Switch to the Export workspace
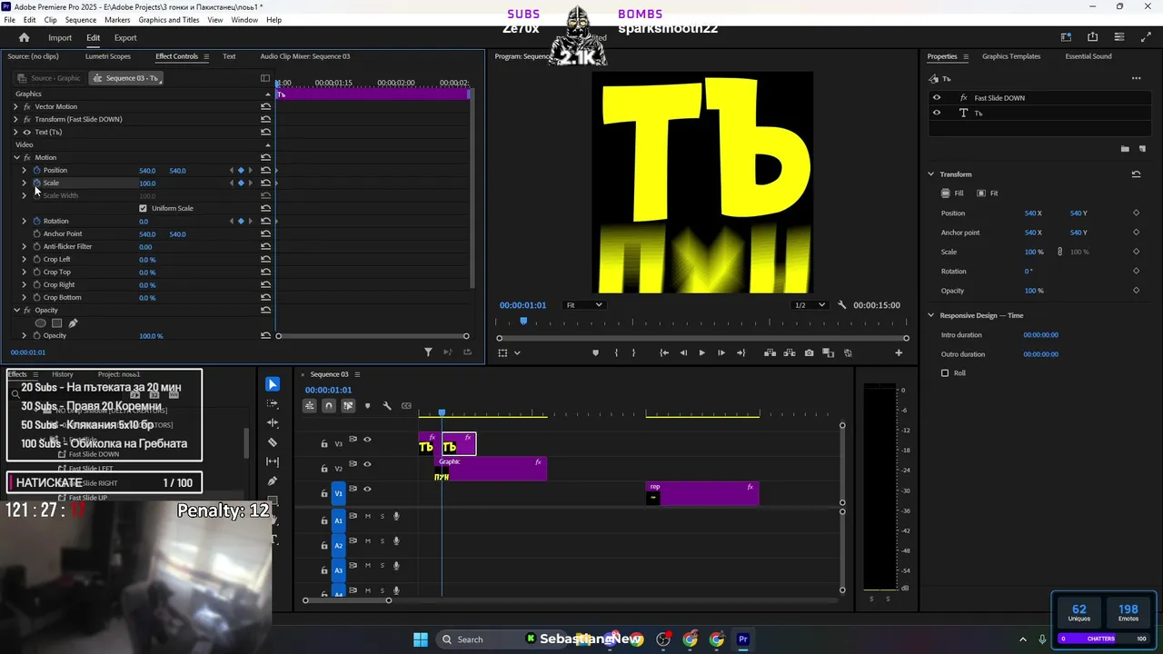Viewport: 1163px width, 654px height. [125, 38]
